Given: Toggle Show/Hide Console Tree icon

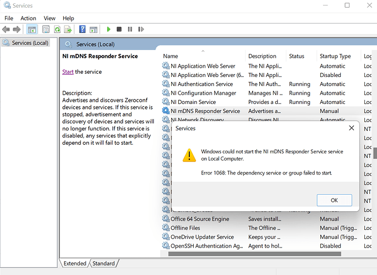Looking at the screenshot, I should coord(32,30).
